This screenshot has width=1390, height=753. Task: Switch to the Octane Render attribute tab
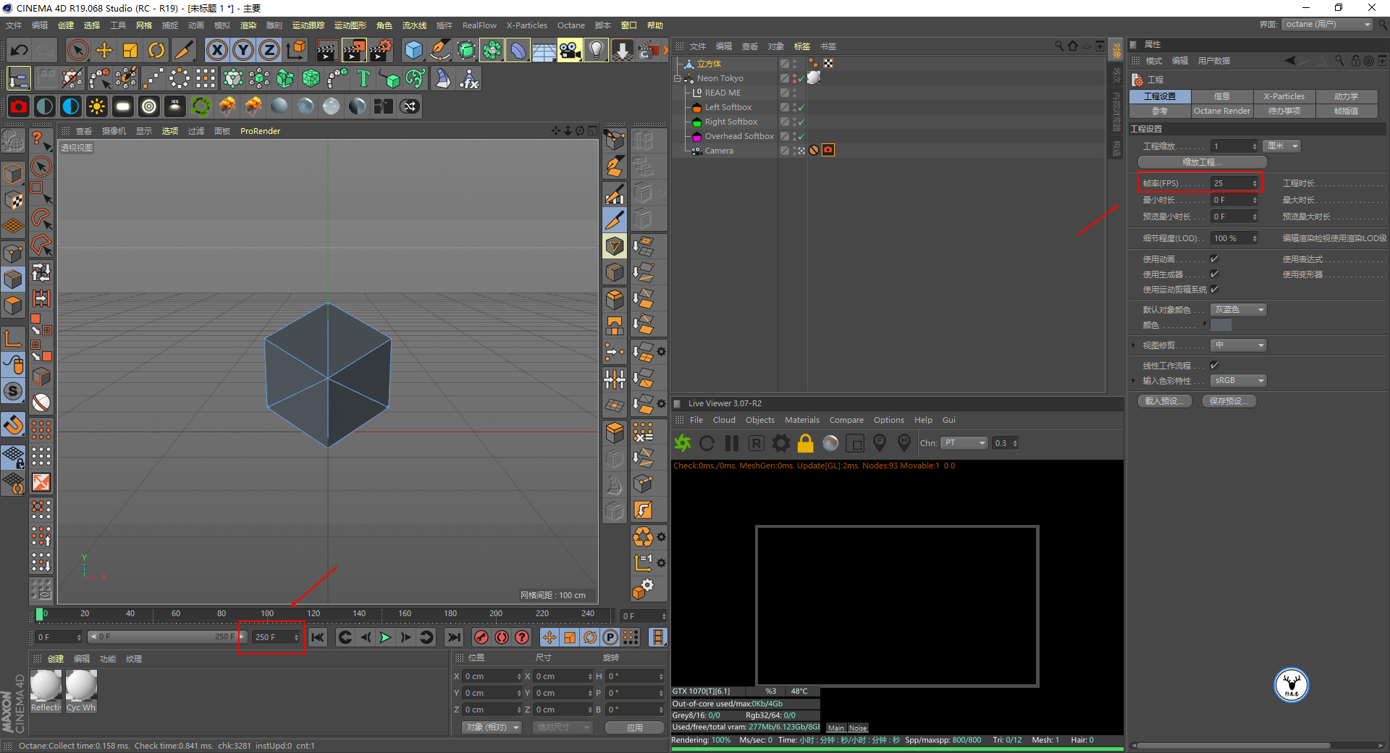1221,111
